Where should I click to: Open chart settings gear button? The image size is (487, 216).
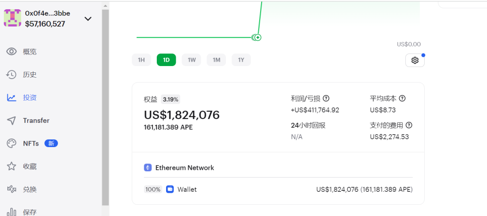pyautogui.click(x=414, y=60)
